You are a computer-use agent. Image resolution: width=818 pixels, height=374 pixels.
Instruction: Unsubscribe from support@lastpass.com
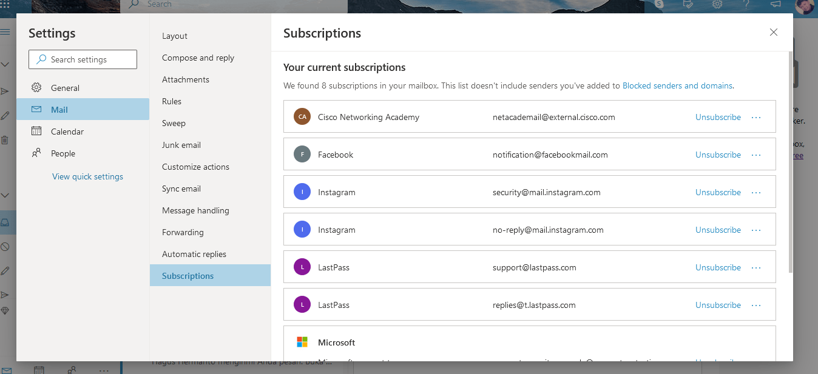coord(718,267)
